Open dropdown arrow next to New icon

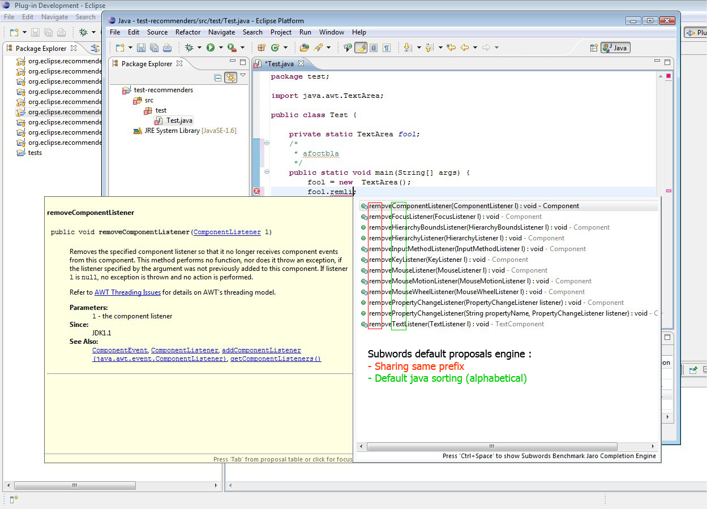click(130, 48)
